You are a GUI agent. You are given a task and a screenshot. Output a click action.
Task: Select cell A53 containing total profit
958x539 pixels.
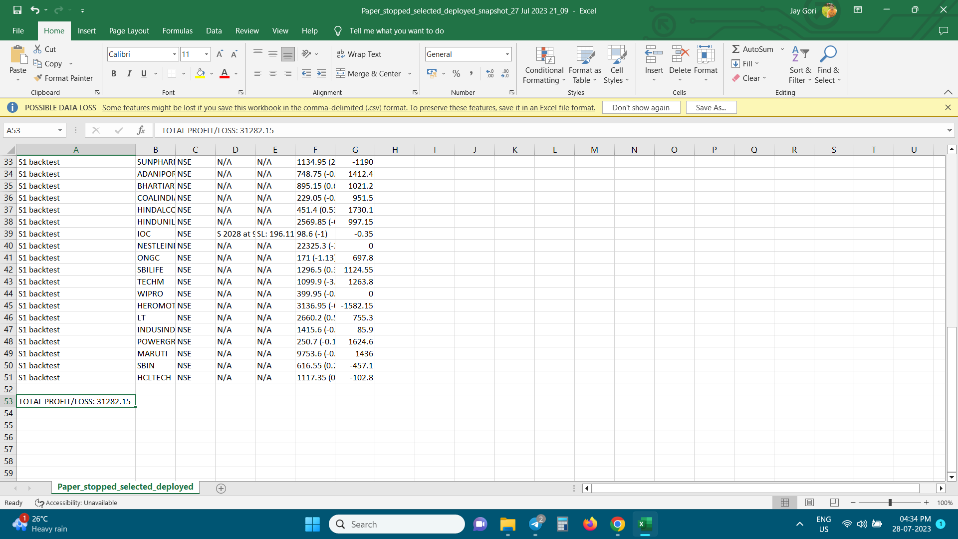click(x=76, y=401)
